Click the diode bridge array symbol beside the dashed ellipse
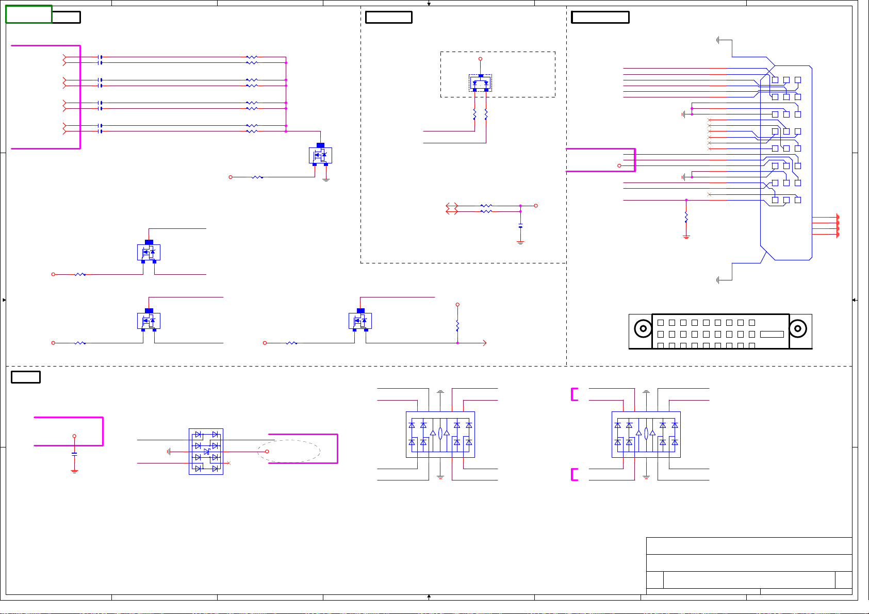This screenshot has width=869, height=614. coord(206,452)
